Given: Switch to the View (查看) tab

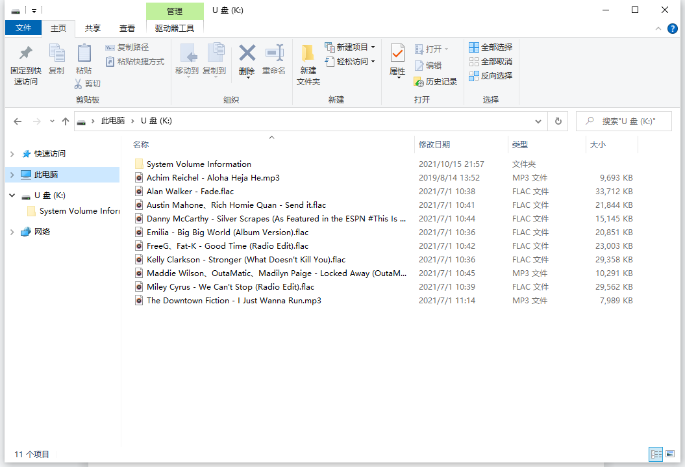Looking at the screenshot, I should (127, 29).
